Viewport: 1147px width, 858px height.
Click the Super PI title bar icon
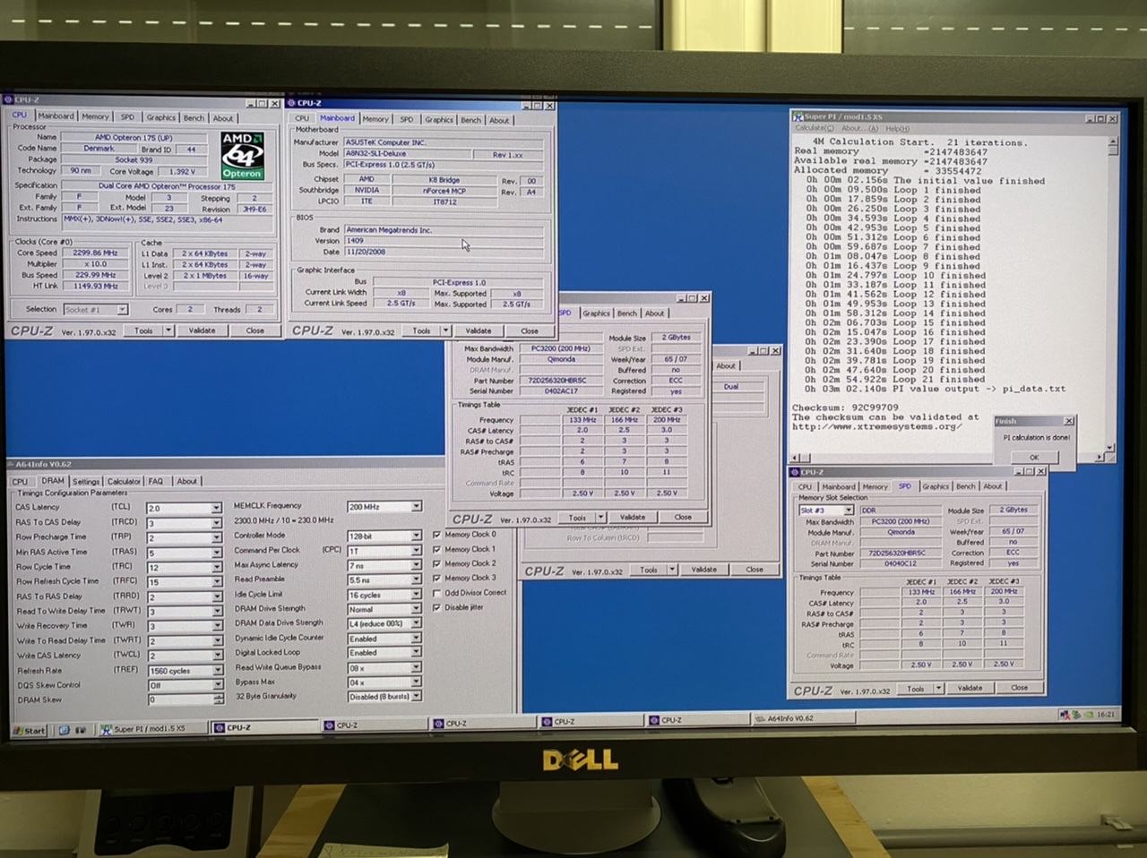click(798, 116)
